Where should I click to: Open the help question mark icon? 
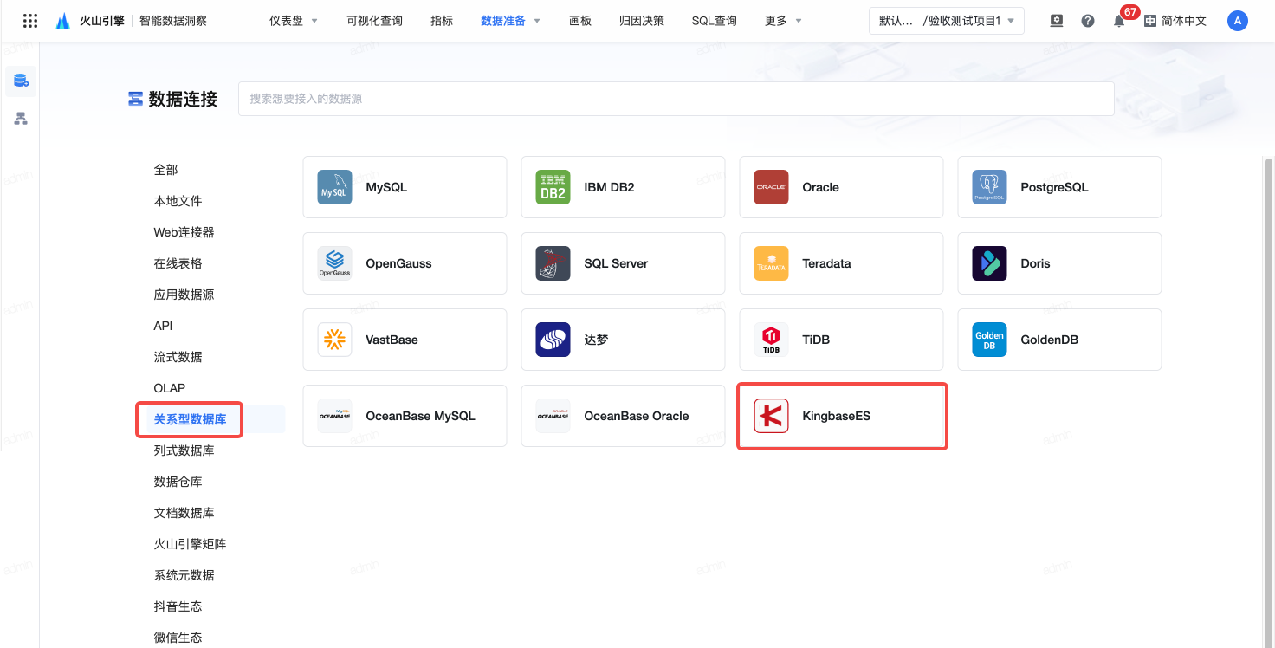[x=1088, y=21]
